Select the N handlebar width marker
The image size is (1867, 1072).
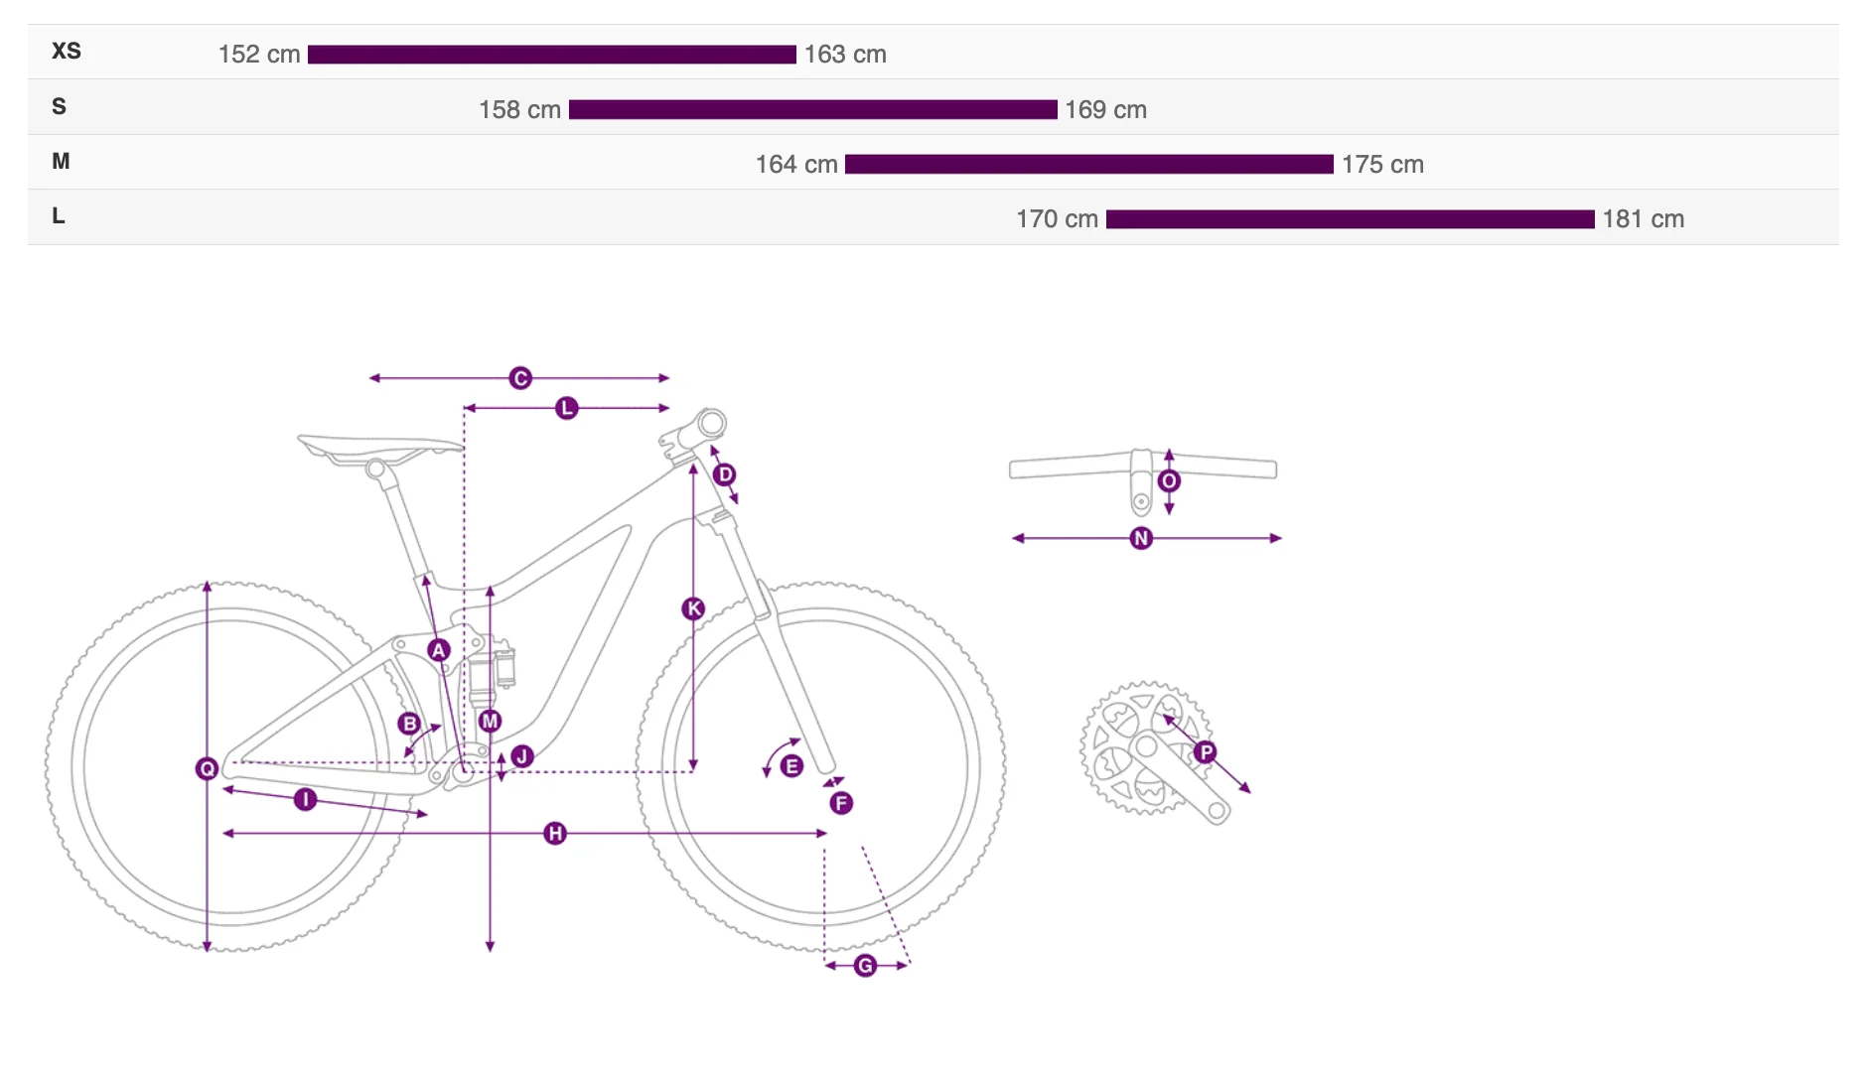pos(1141,538)
